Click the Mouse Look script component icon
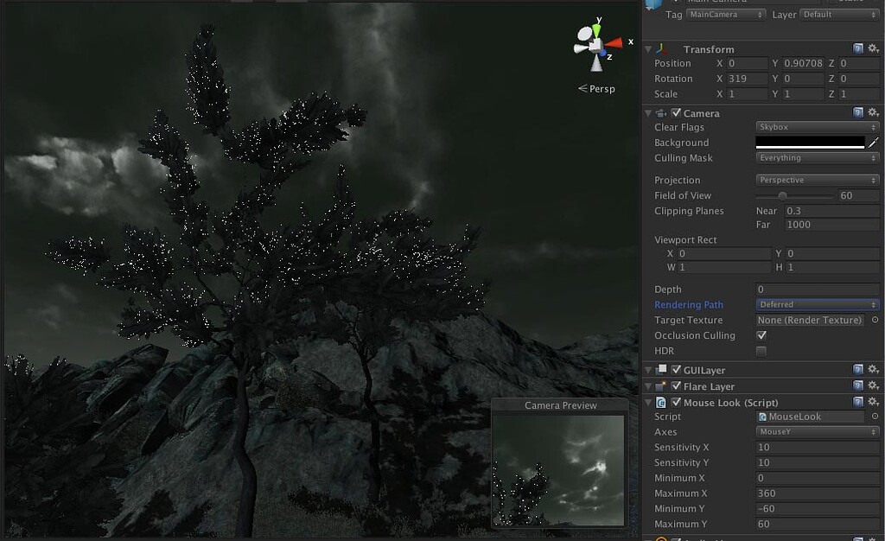The width and height of the screenshot is (885, 541). coord(659,402)
